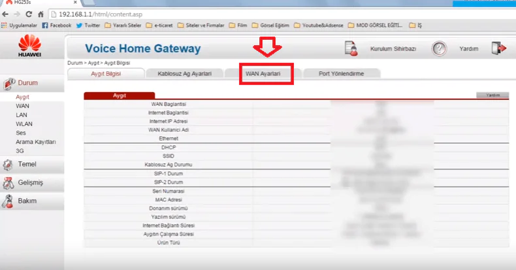The image size is (516, 270).
Task: Reload the page
Action: pyautogui.click(x=29, y=14)
